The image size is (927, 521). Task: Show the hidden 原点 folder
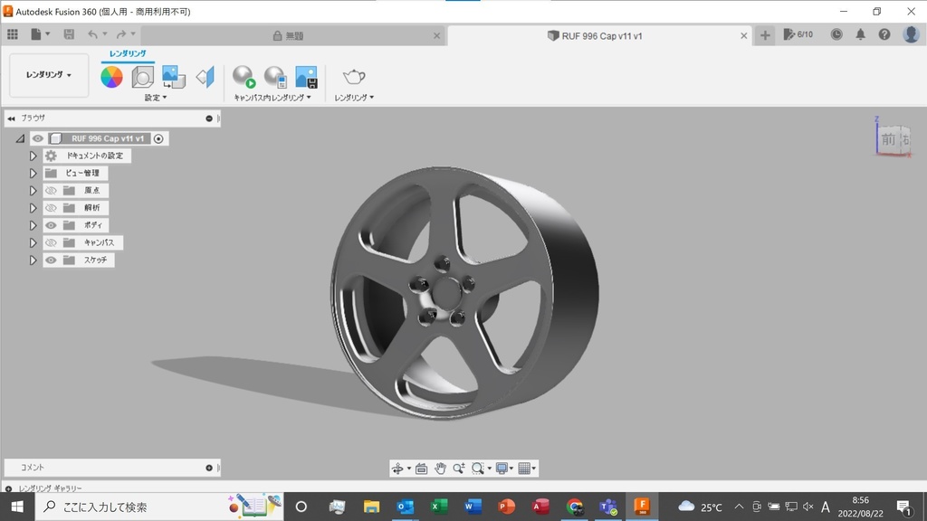tap(51, 191)
